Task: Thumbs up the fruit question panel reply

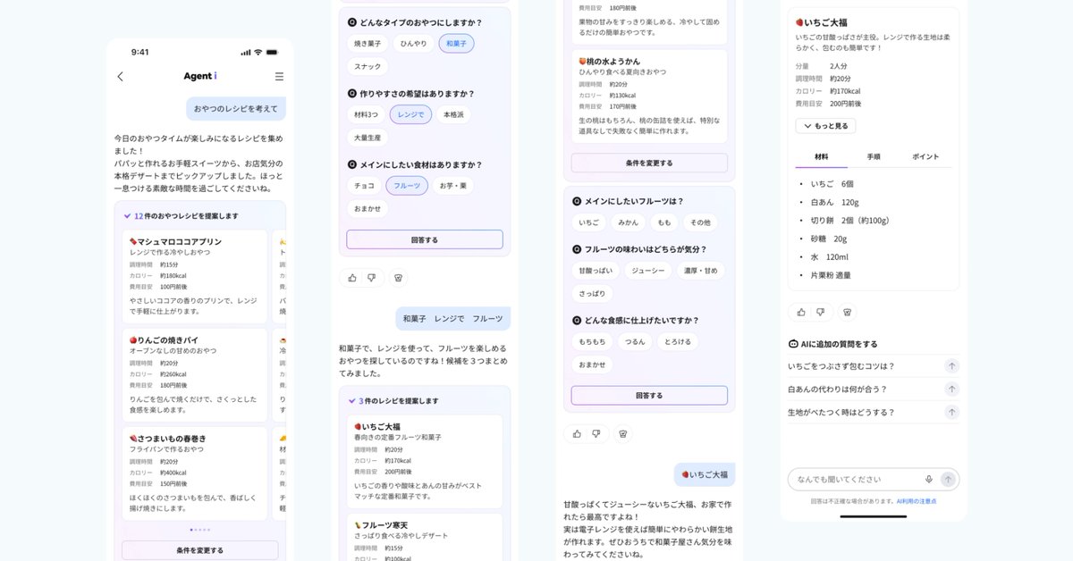Action: click(577, 433)
